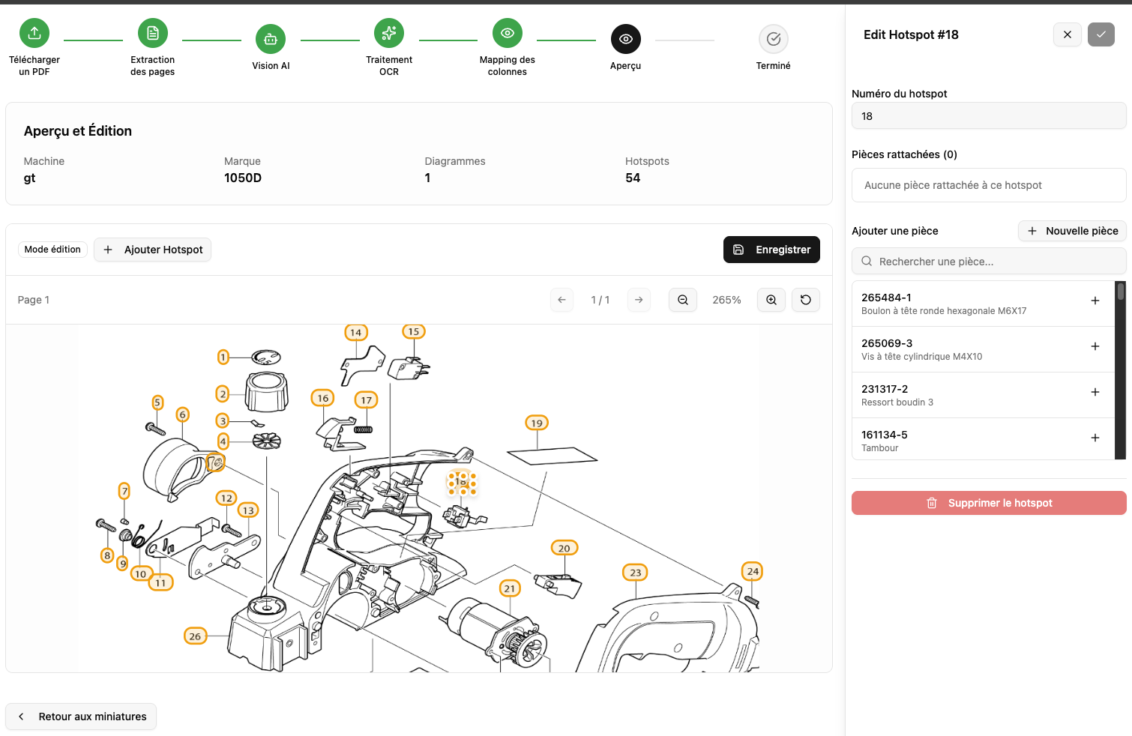Switch to the Vision AI step
Screen dimensions: 1132x736
click(x=271, y=39)
